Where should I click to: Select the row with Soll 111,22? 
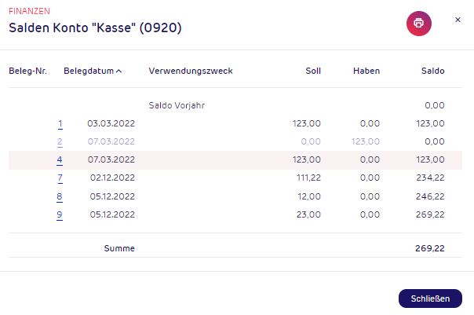[235, 178]
